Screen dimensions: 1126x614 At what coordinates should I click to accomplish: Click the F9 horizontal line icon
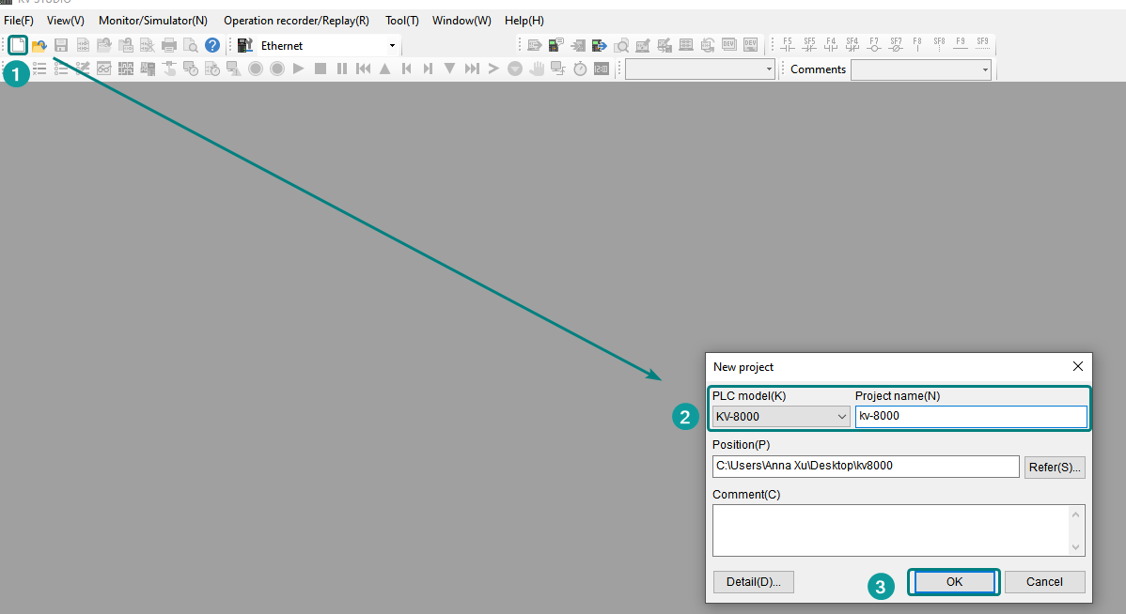pos(961,44)
